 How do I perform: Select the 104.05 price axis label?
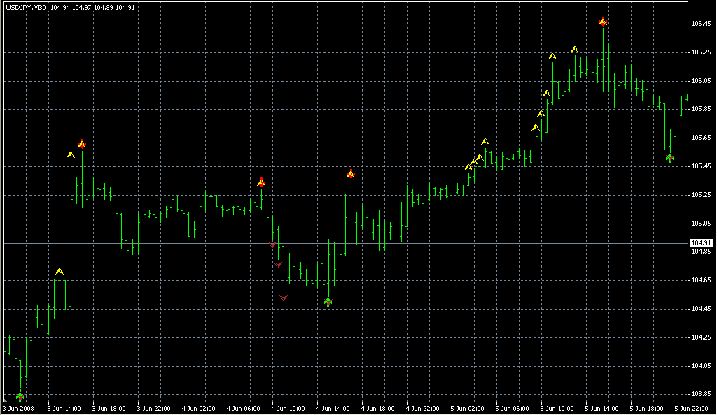coord(702,366)
